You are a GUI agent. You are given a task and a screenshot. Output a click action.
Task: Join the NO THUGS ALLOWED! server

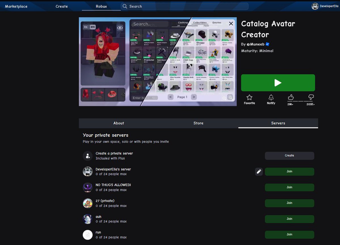(x=290, y=187)
